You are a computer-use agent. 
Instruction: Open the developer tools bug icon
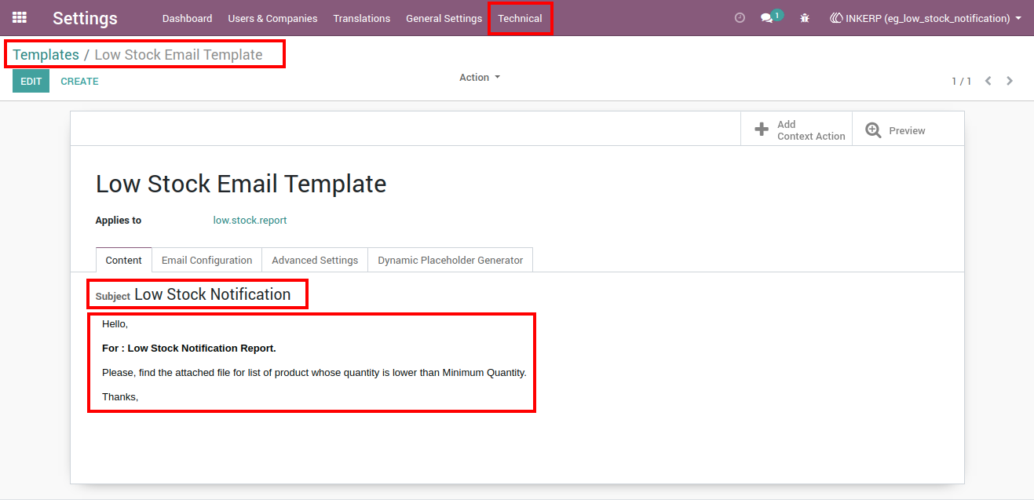[x=805, y=18]
